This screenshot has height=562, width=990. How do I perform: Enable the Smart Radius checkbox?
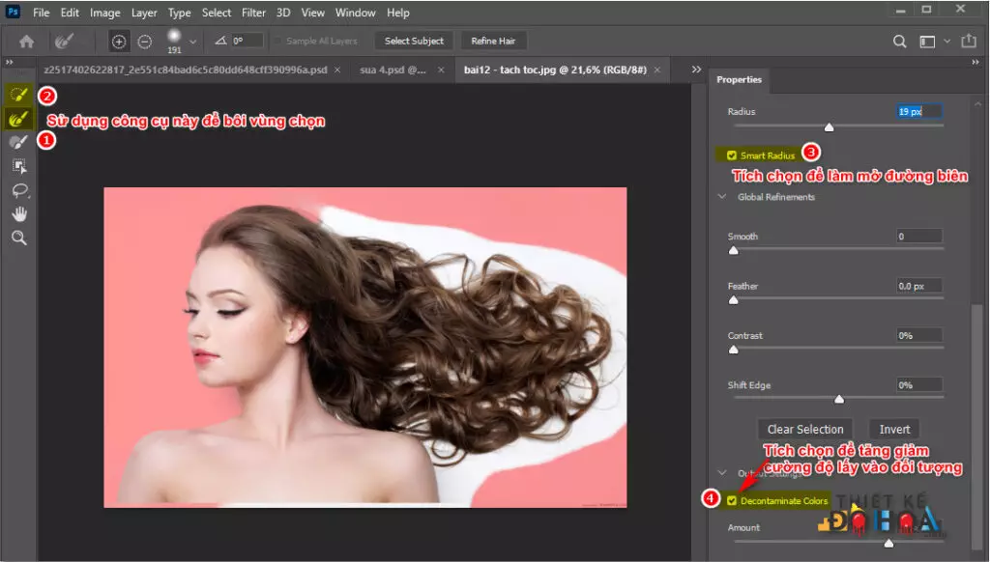tap(731, 154)
